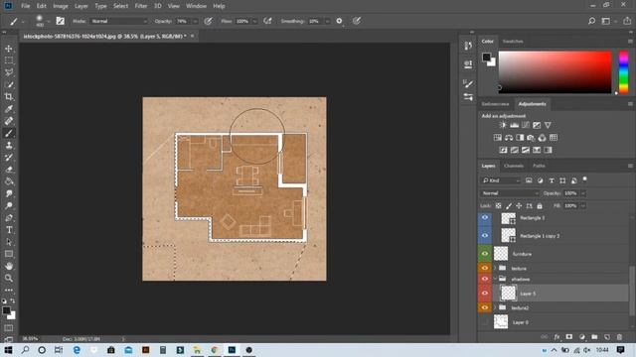636x357 pixels.
Task: Delete layer with trash icon
Action: [x=619, y=337]
